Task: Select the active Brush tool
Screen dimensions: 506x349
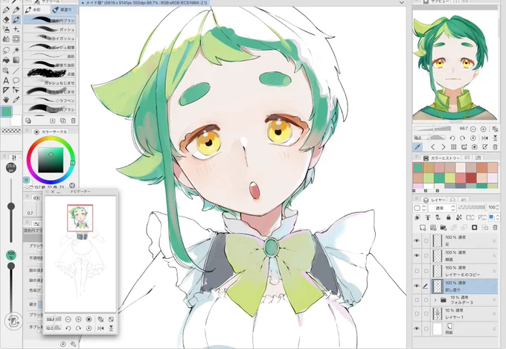Action: coord(16,19)
